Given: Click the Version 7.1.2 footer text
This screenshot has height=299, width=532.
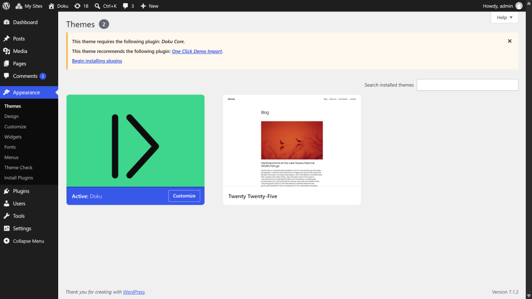Looking at the screenshot, I should 505,292.
